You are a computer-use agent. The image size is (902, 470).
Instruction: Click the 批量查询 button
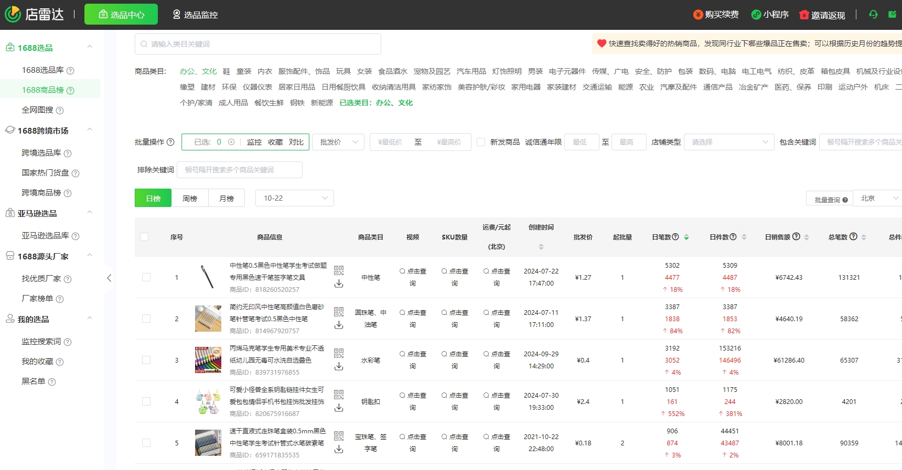point(831,200)
